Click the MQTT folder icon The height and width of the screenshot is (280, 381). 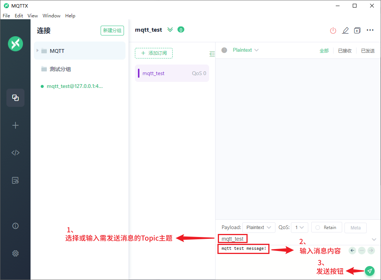44,51
